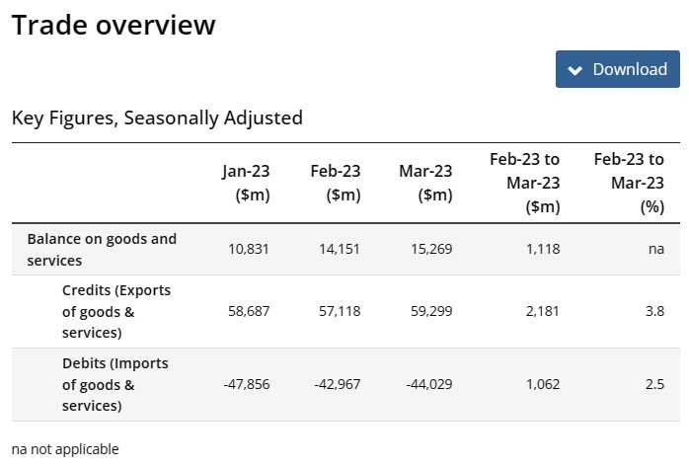
Task: Select the 2,181 credits change cell
Action: pyautogui.click(x=540, y=311)
